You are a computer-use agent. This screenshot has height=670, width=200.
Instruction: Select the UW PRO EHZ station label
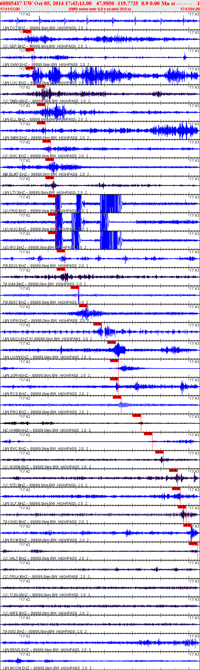coord(15,412)
